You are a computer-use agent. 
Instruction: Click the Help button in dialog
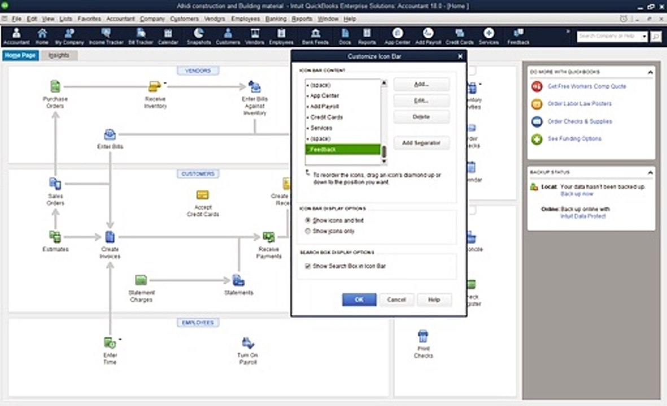pyautogui.click(x=434, y=300)
